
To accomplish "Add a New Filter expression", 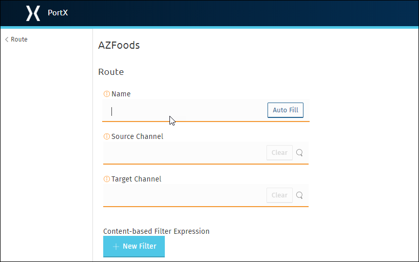I will [134, 247].
